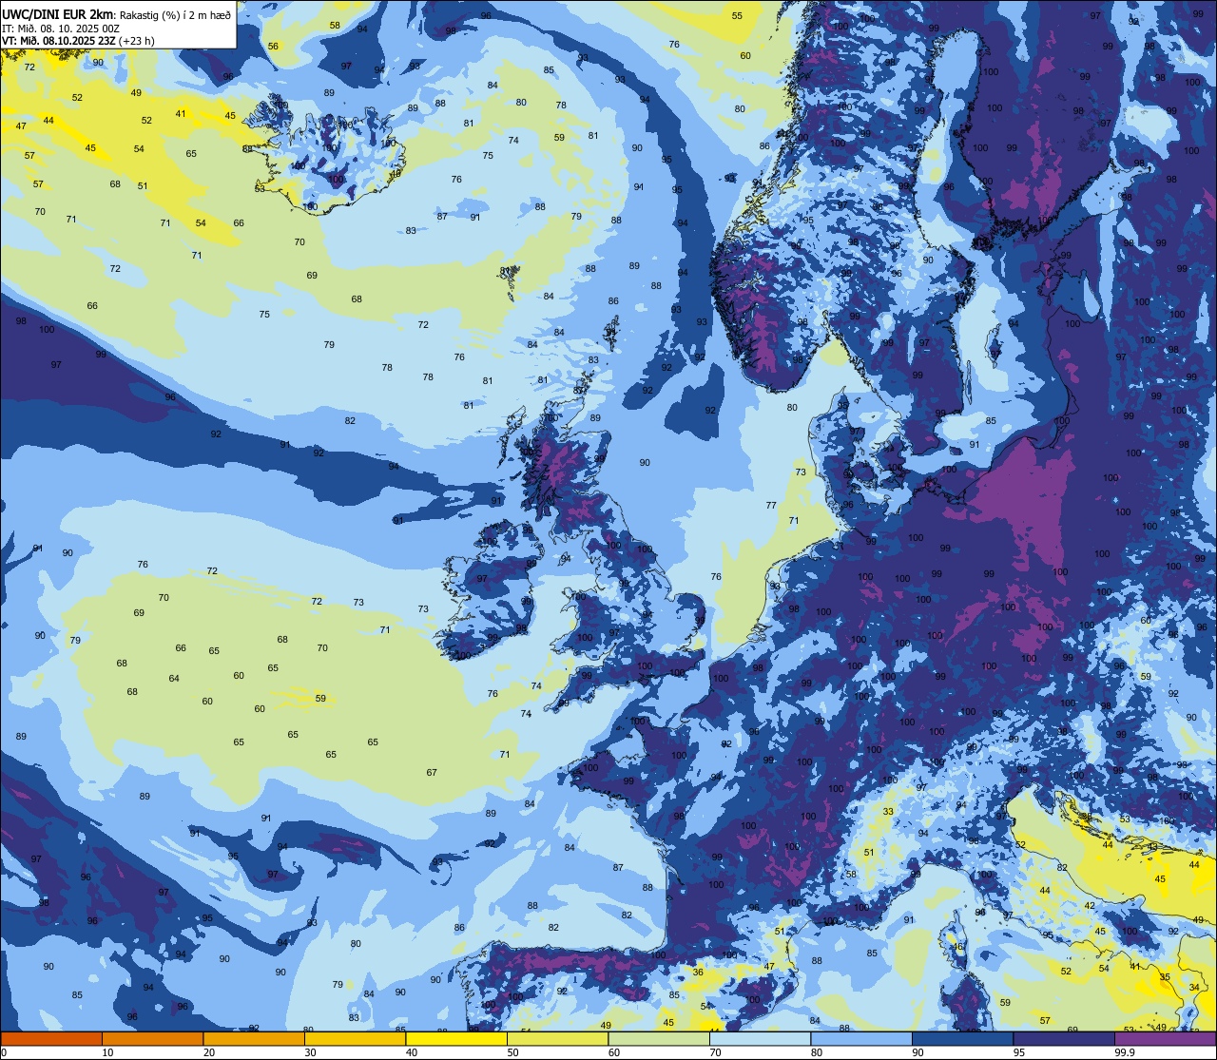The image size is (1217, 1060).
Task: Click the golden 30–40 legend swatch
Action: point(355,1038)
